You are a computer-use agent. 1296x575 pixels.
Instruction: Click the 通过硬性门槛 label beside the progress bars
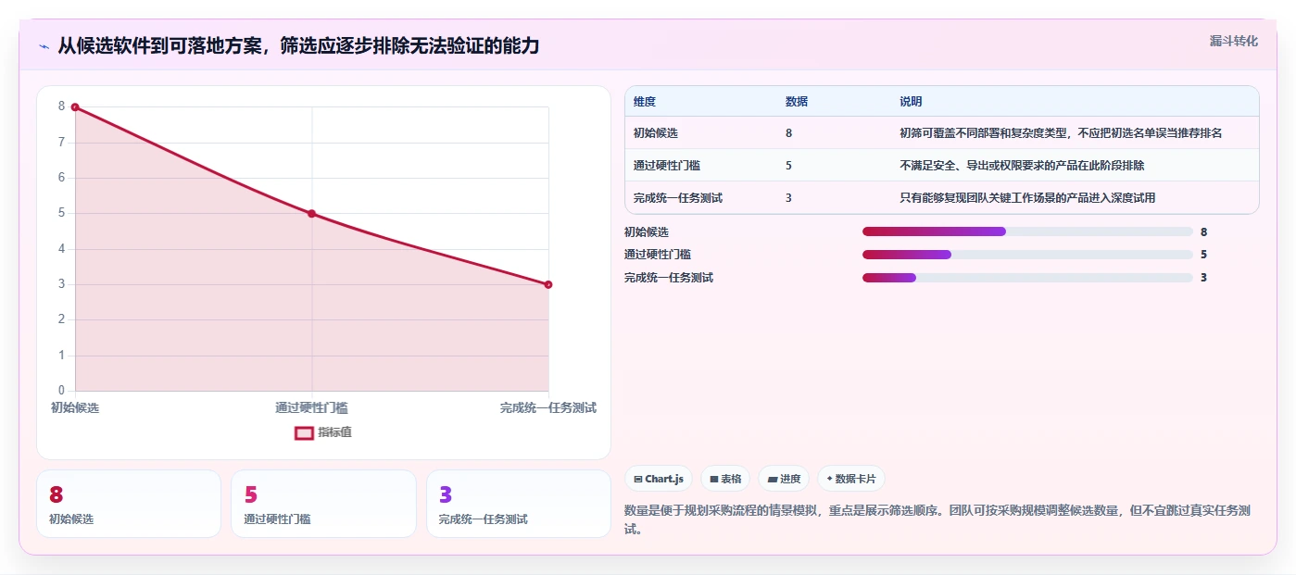(x=658, y=255)
